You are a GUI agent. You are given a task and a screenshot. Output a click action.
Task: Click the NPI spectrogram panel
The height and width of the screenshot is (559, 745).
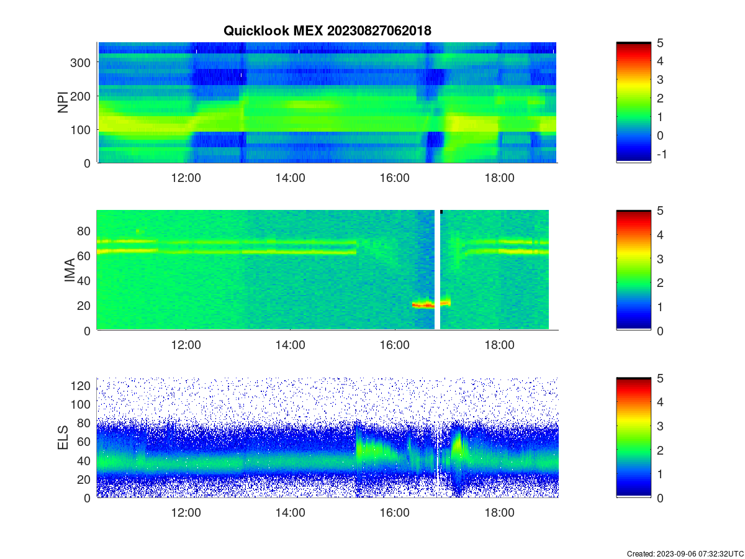(327, 102)
